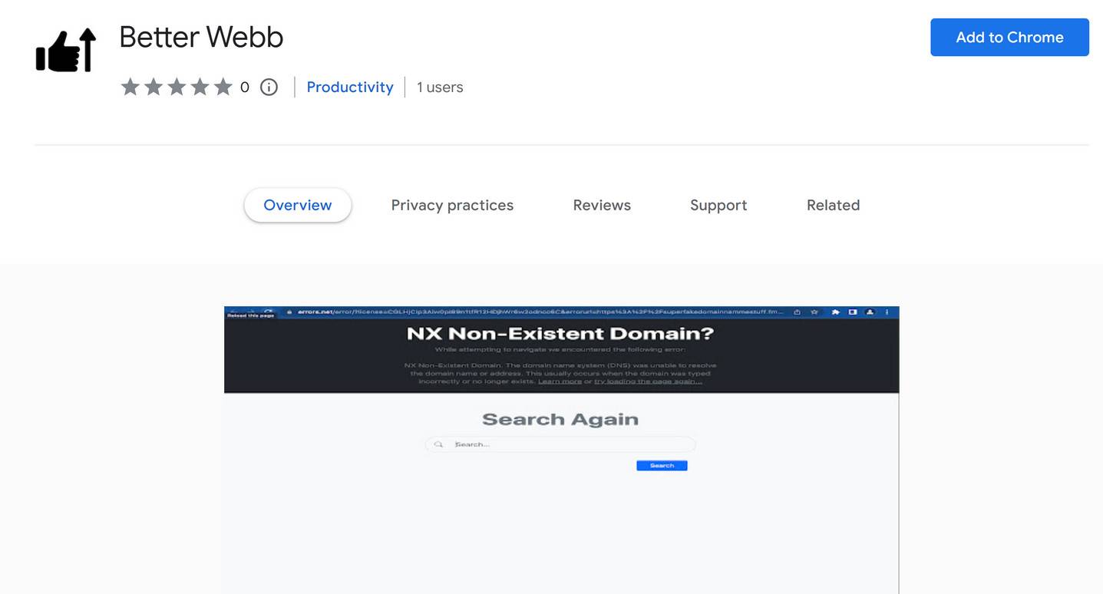Switch to the Overview tab
Image resolution: width=1103 pixels, height=594 pixels.
(298, 205)
